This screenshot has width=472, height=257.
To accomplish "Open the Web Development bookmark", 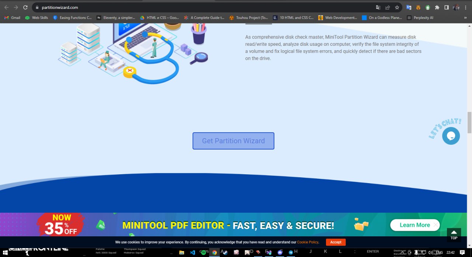I will pos(338,17).
